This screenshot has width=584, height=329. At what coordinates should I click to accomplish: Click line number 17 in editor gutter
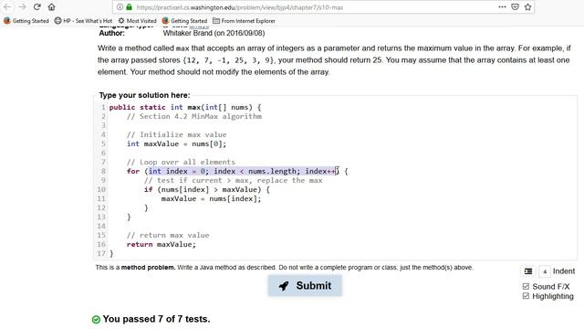[101, 254]
